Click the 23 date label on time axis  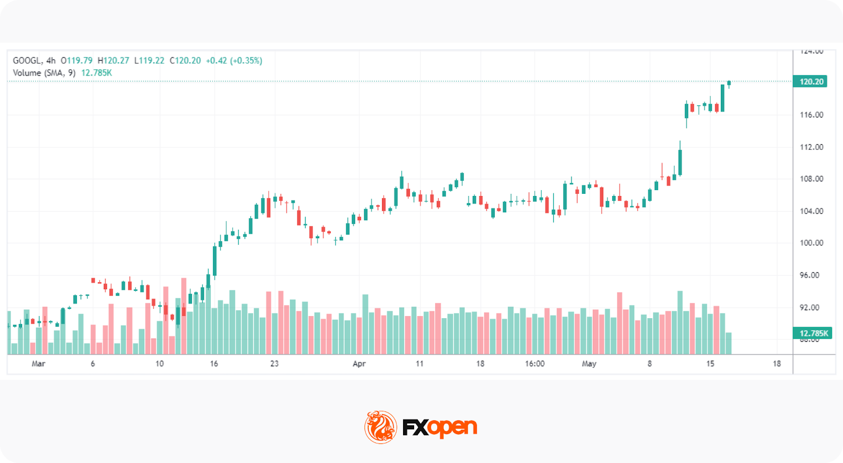click(275, 363)
